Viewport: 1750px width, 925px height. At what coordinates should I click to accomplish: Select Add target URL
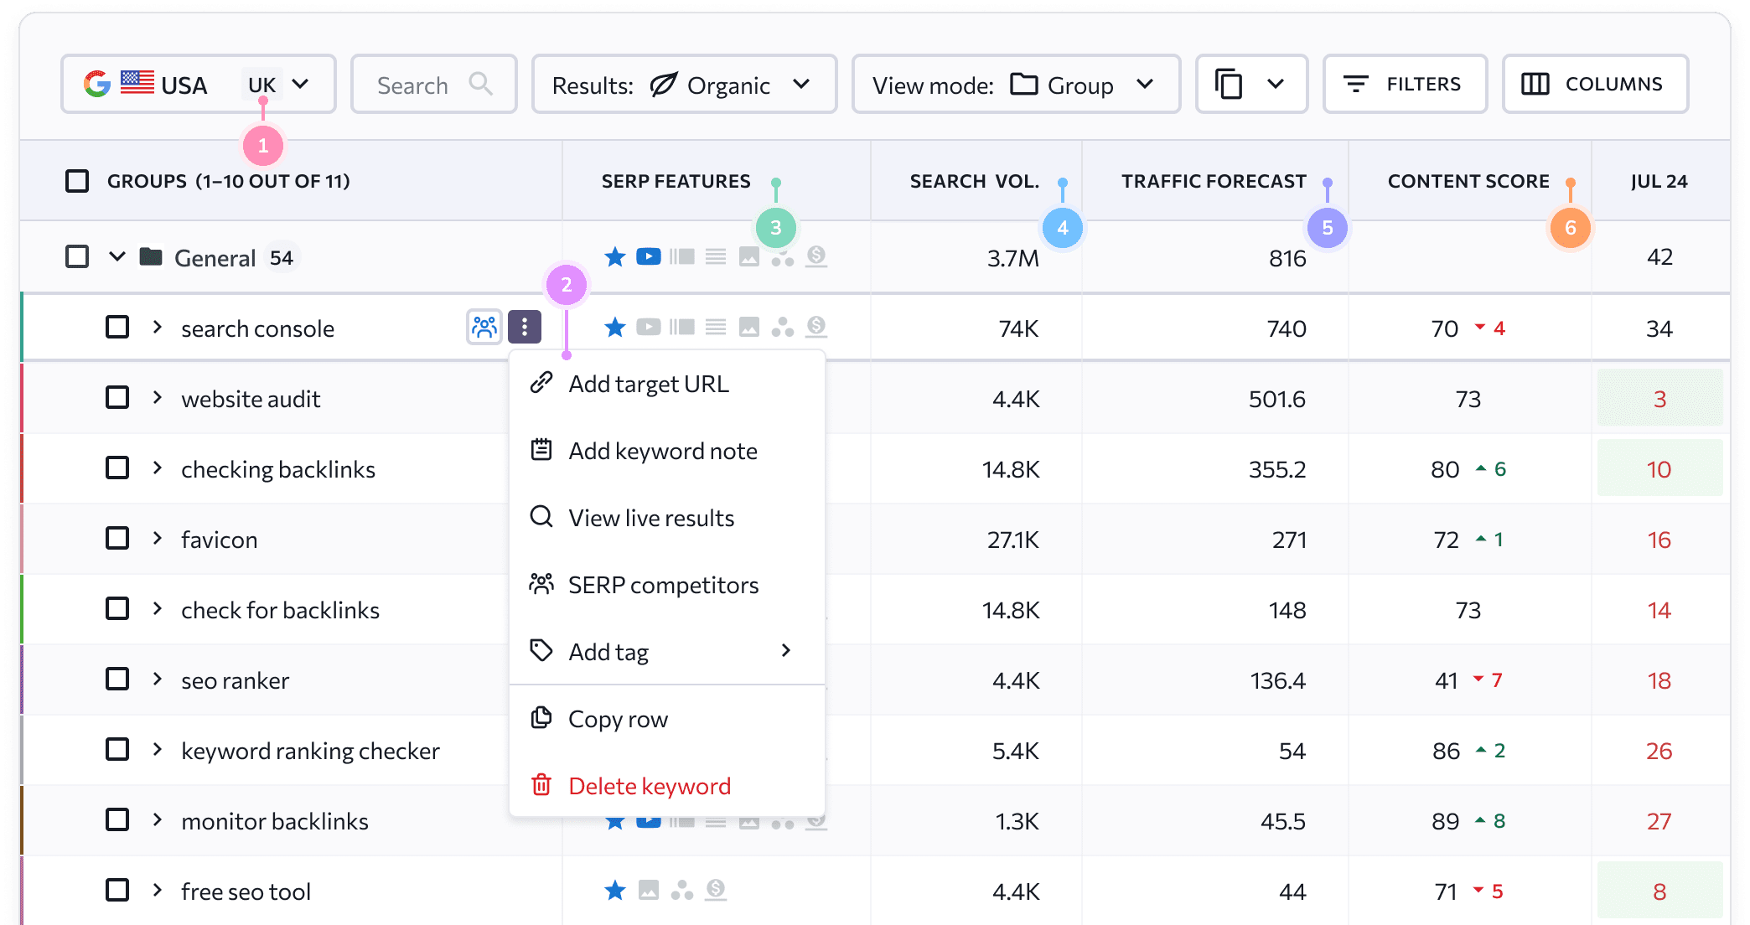click(x=667, y=384)
